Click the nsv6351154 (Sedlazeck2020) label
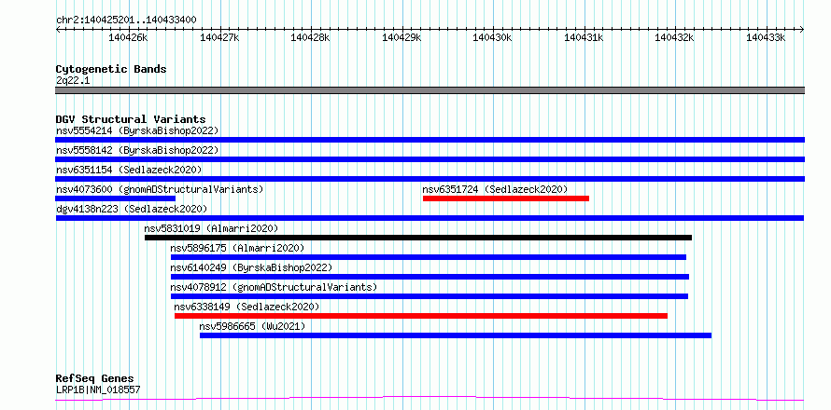Image resolution: width=831 pixels, height=410 pixels. click(x=129, y=170)
